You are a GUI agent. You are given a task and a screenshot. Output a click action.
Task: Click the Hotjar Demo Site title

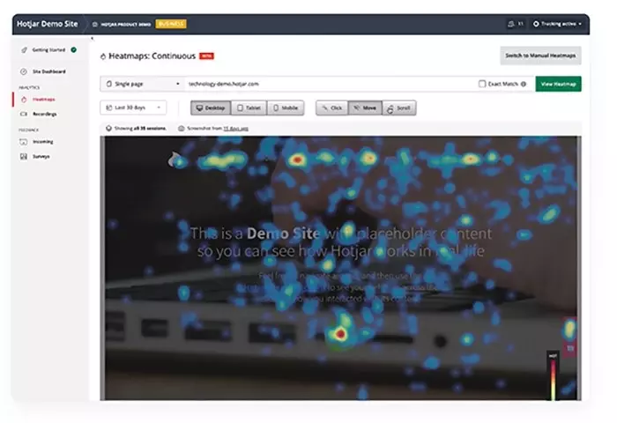[x=48, y=24]
